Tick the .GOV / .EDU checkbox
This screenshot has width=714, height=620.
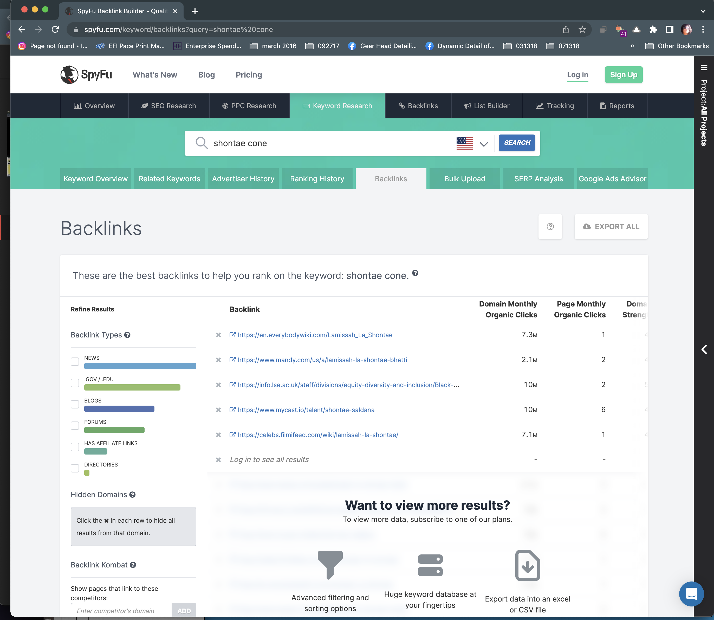75,383
